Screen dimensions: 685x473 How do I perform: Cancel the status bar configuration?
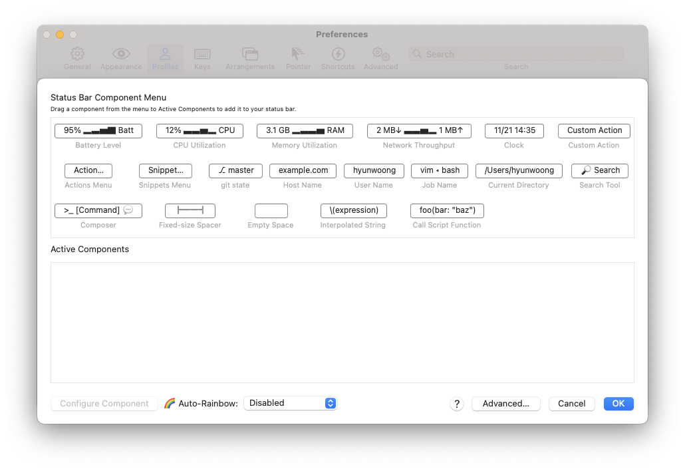(x=571, y=404)
